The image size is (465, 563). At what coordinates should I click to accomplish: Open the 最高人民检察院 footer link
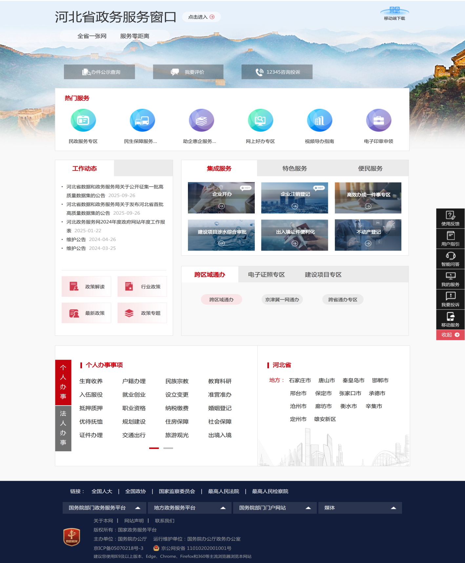[270, 491]
